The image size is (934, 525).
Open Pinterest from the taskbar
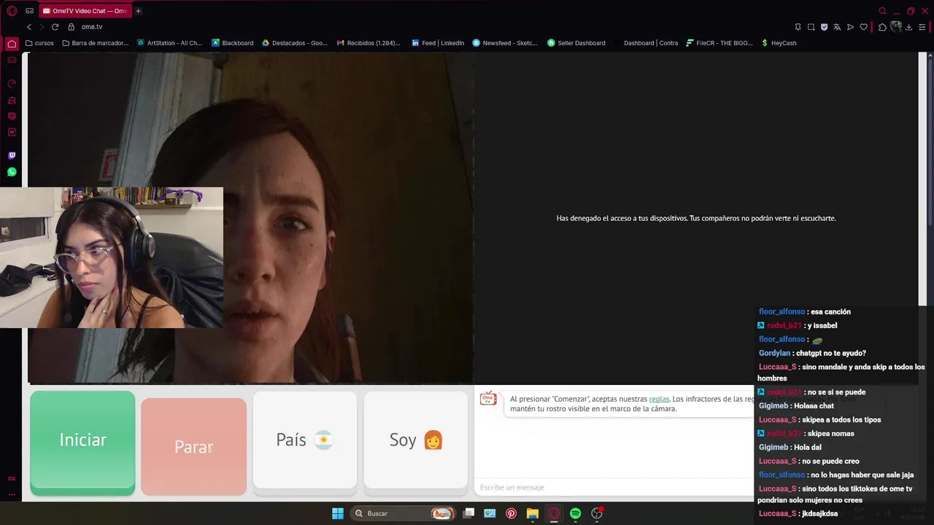coord(511,513)
